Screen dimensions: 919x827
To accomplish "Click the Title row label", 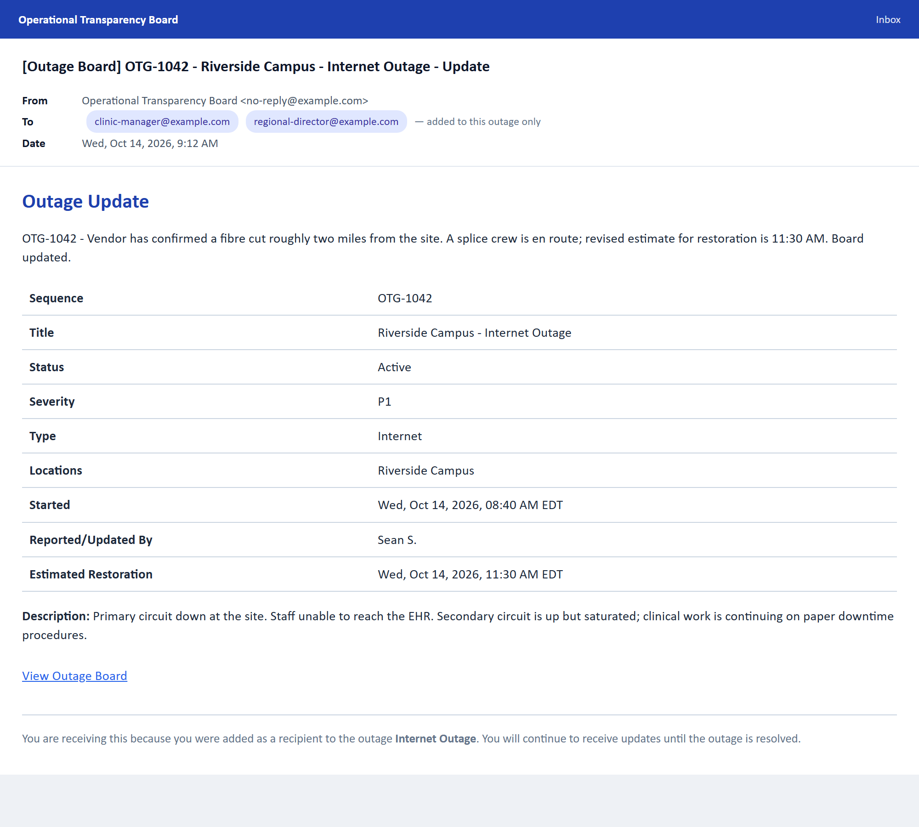I will 41,333.
